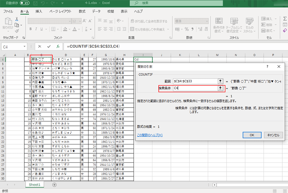
Task: Collapse dialog via 範囲 range selector icon
Action: [x=220, y=81]
